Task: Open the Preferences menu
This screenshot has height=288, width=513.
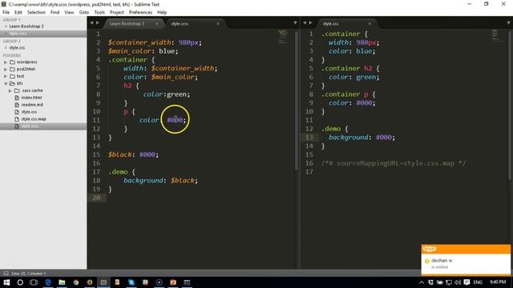Action: 140,13
